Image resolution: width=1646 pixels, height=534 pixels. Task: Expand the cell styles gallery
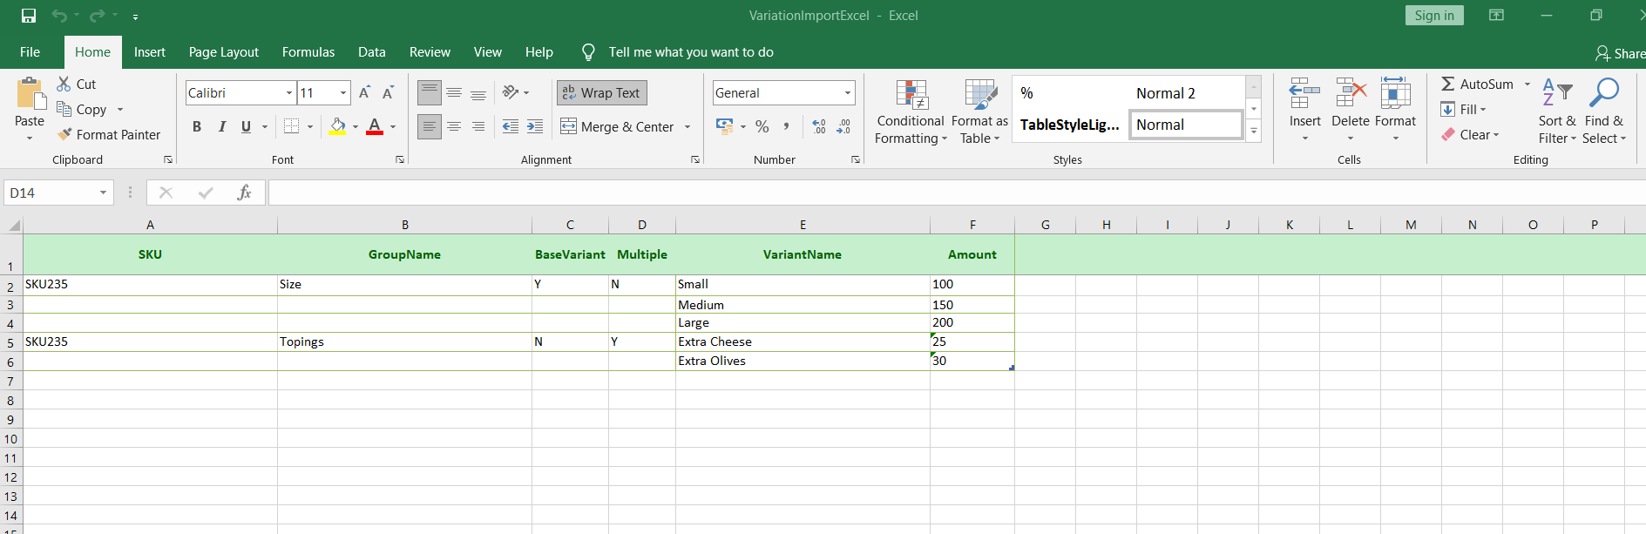(x=1254, y=132)
